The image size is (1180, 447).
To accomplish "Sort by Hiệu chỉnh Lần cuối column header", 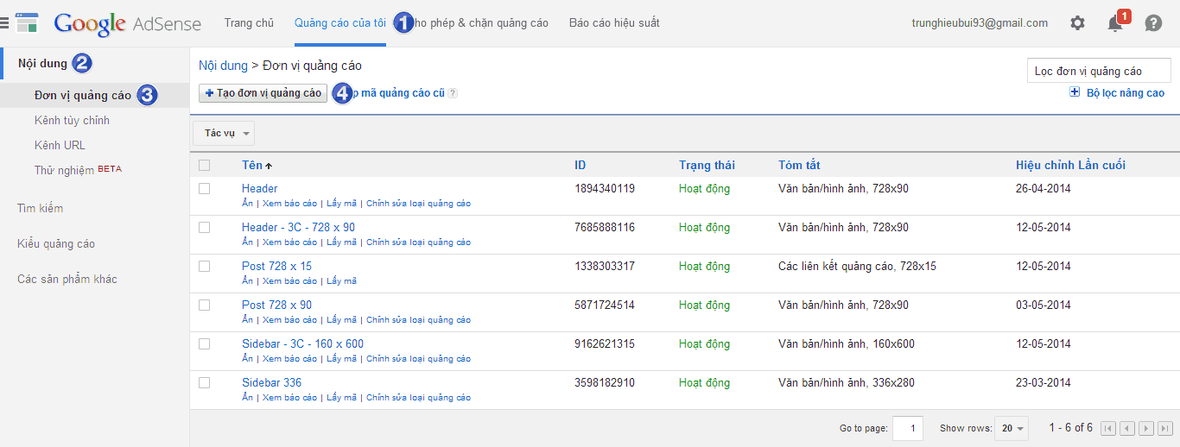I will [x=1070, y=165].
